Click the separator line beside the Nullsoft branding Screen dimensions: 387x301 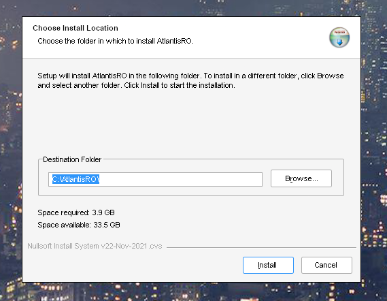pos(261,247)
